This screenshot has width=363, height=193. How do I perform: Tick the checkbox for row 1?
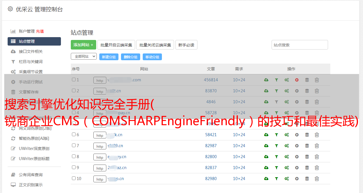tap(74, 80)
